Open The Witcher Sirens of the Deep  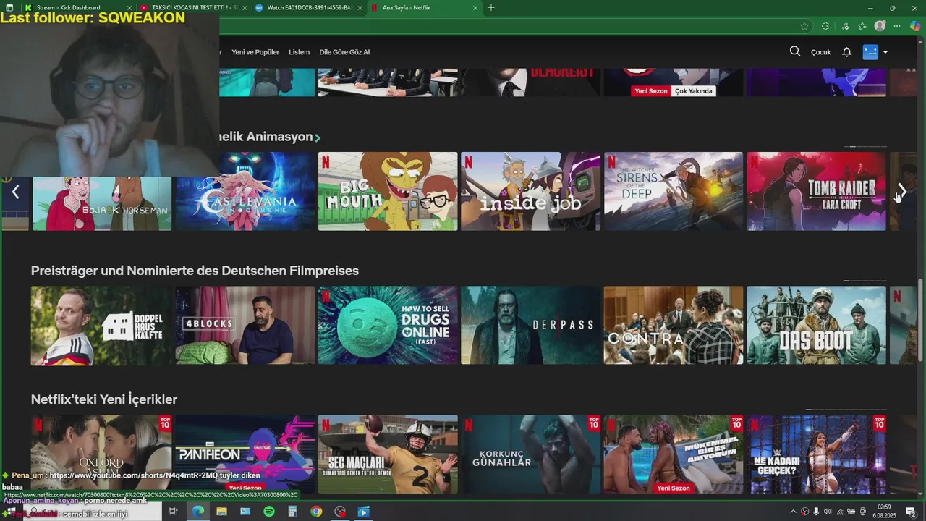[674, 192]
